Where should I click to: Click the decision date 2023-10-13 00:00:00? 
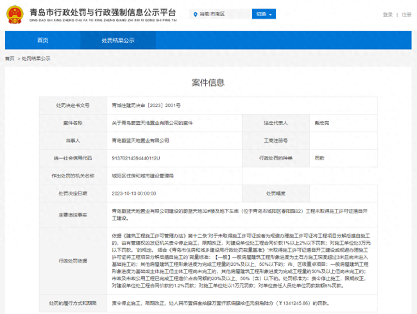click(134, 194)
